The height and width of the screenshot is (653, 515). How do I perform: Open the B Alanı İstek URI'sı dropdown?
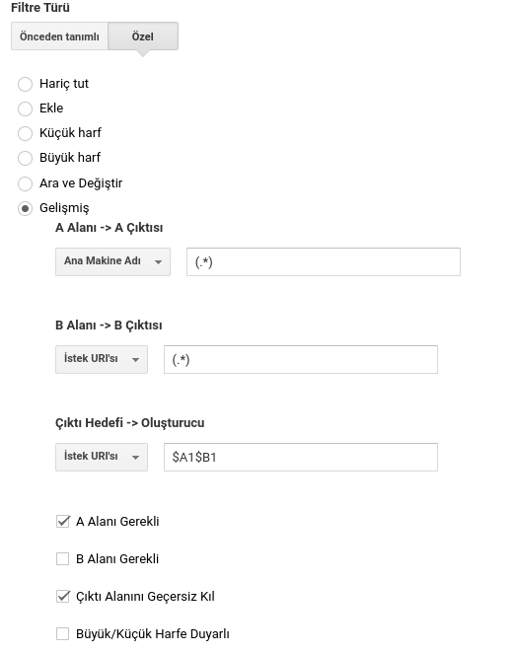coord(102,359)
